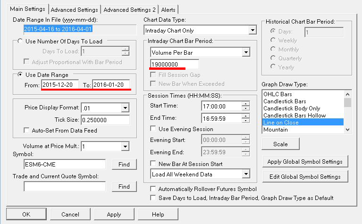Click the Apply button

tap(114, 214)
